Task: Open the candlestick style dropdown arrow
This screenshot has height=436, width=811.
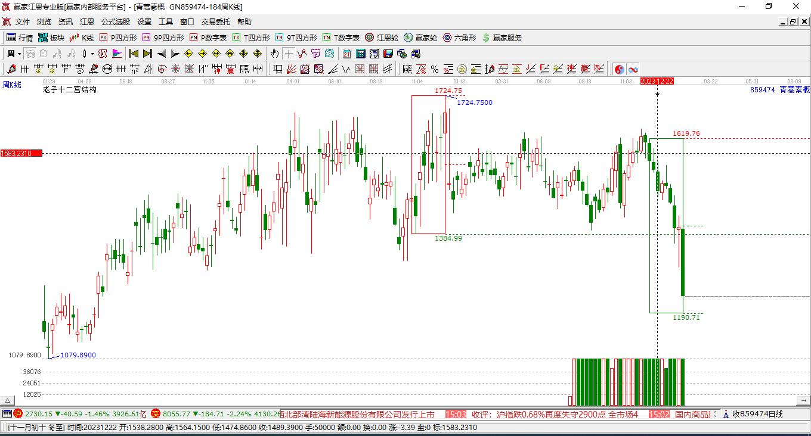Action: point(92,54)
